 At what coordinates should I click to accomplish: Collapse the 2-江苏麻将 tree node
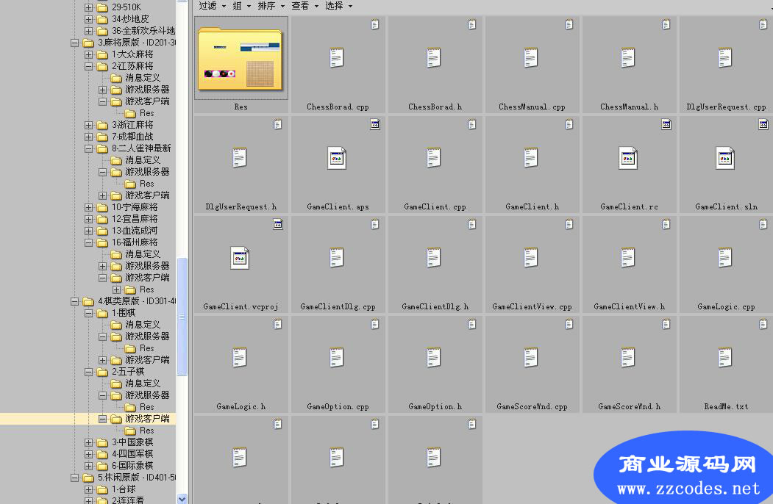coord(88,67)
